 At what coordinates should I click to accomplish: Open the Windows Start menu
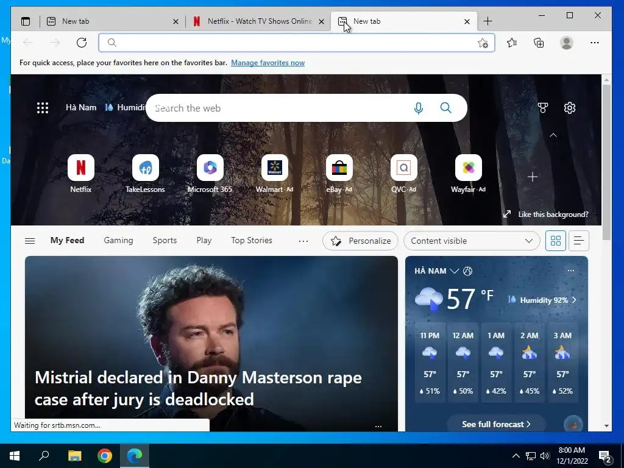tap(15, 456)
